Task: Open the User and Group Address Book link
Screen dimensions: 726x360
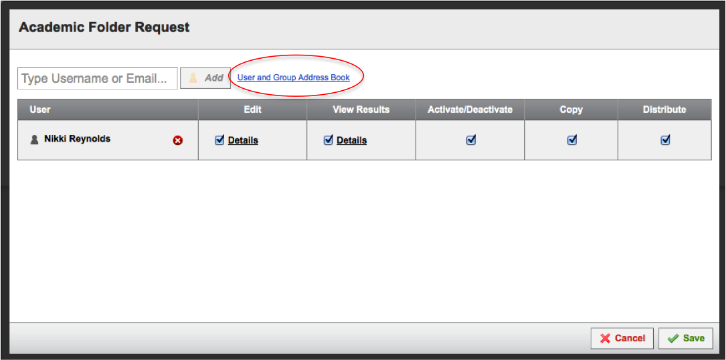Action: coord(294,77)
